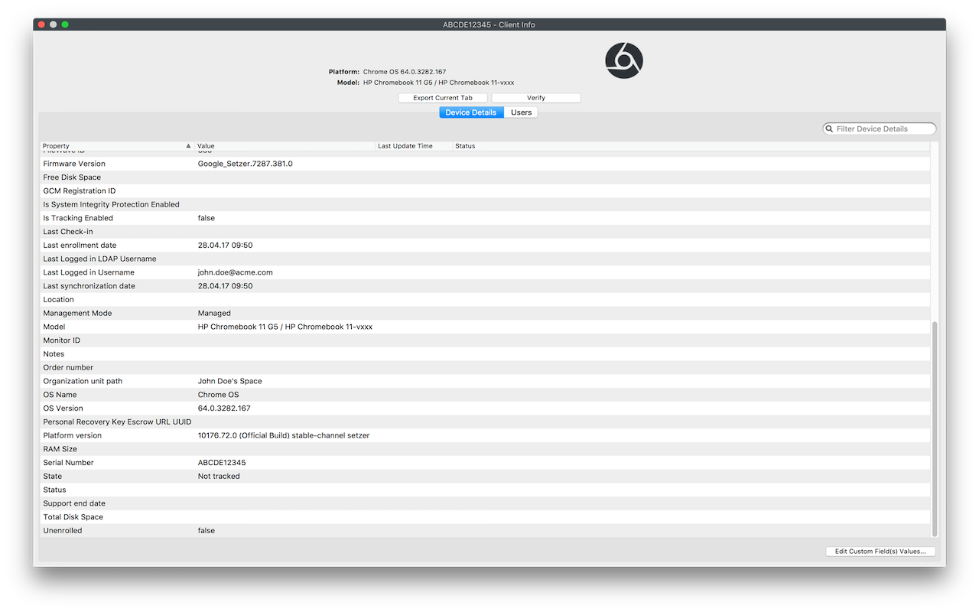Select the Is Tracking Enabled row
Viewport: 979px width, 612px height.
[x=485, y=218]
